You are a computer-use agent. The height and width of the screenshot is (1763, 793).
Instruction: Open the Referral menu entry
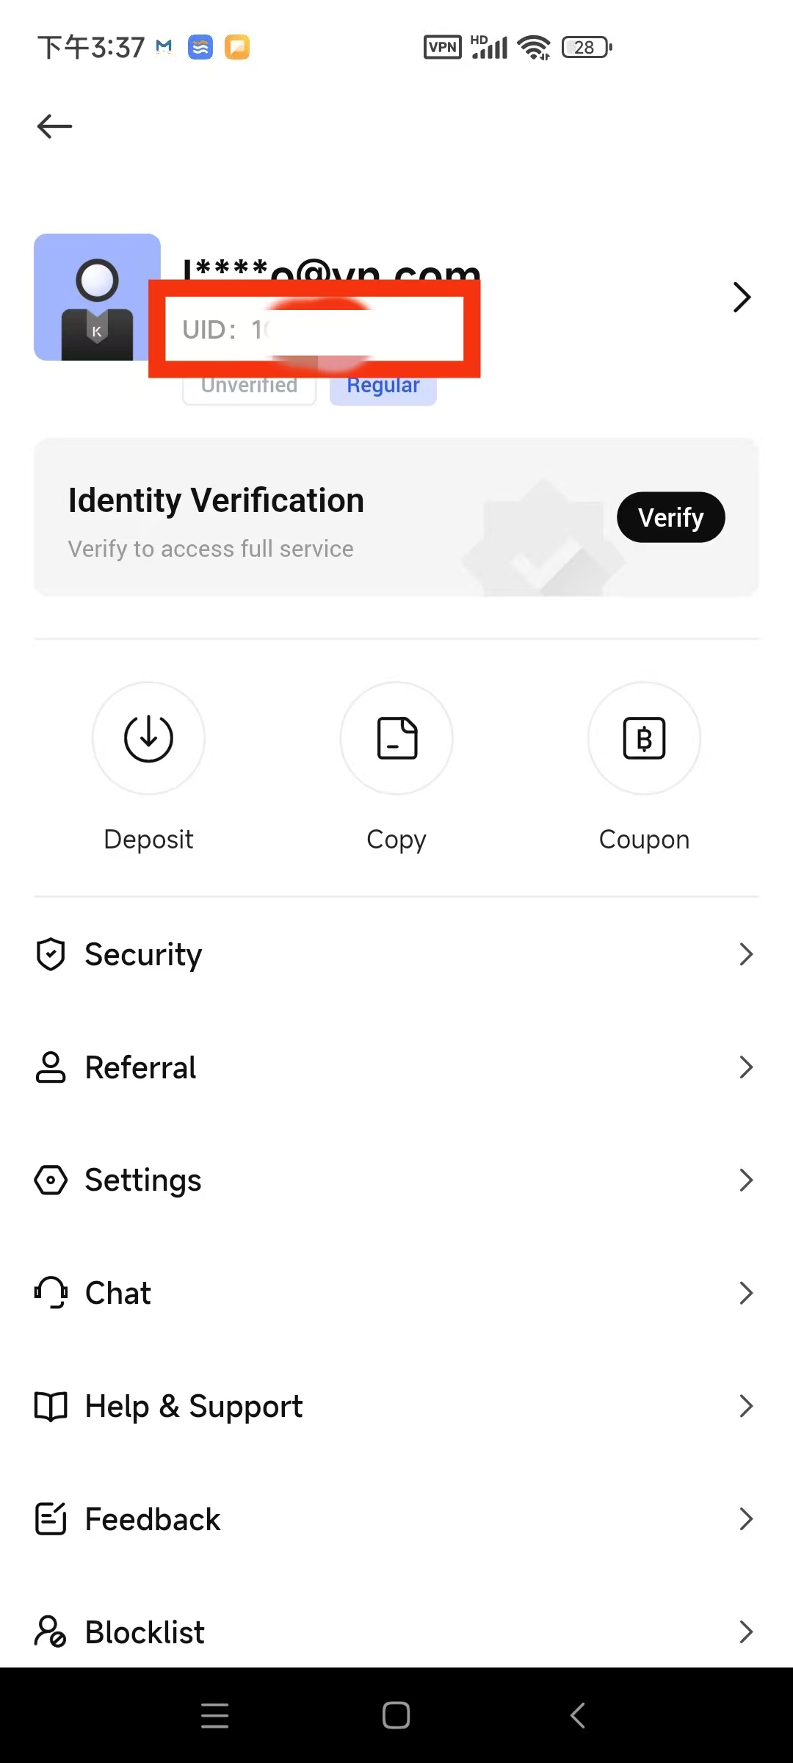coord(396,1067)
